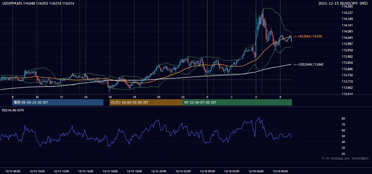The width and height of the screenshot is (372, 174).
Task: Click price level 113.902 on the axis
Action: (347, 57)
